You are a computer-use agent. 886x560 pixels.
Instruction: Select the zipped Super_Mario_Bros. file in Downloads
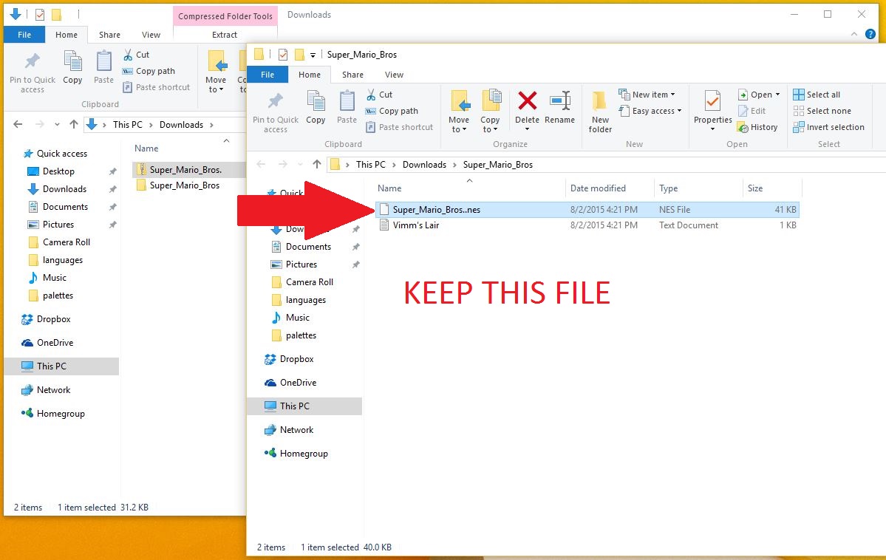pyautogui.click(x=185, y=169)
